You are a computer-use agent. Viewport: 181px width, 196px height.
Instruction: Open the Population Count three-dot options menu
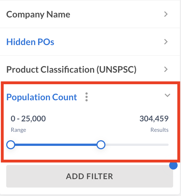click(87, 97)
